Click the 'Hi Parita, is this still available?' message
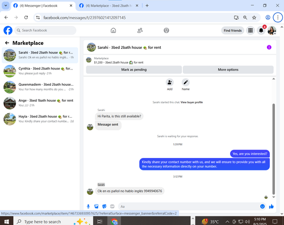 (x=119, y=116)
